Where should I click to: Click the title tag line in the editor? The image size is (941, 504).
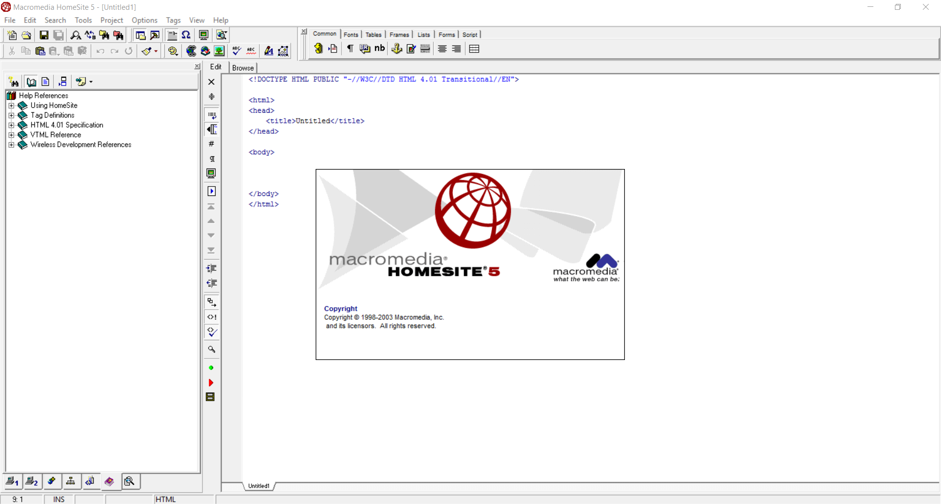pos(315,121)
